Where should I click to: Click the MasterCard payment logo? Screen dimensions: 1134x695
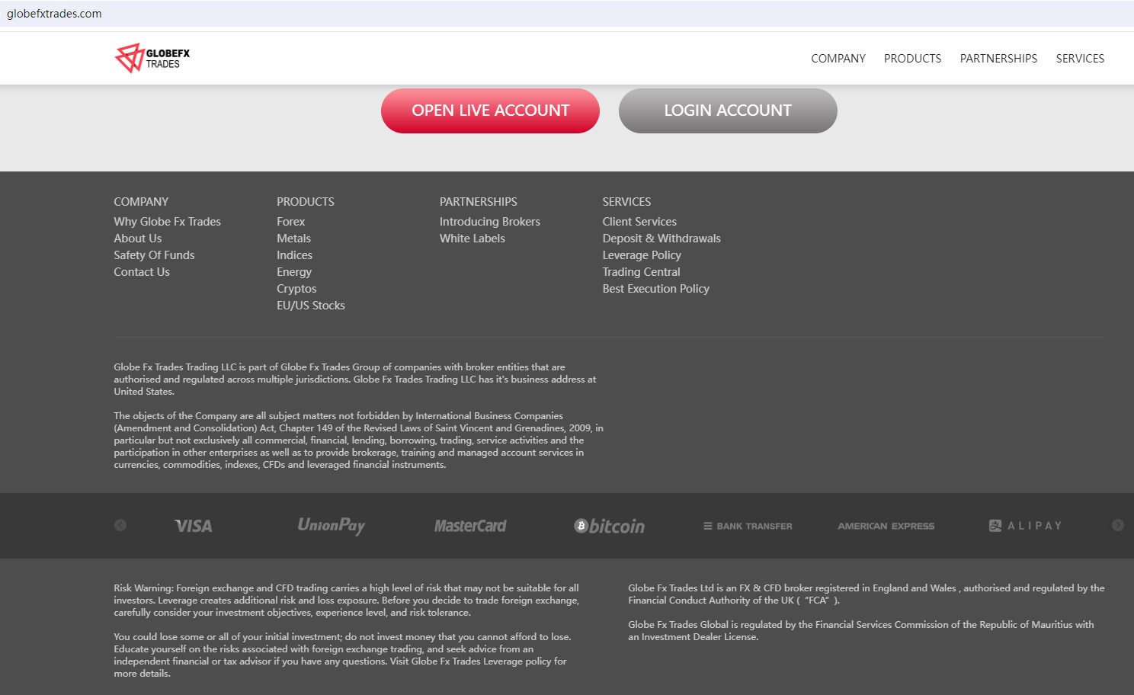coord(470,526)
